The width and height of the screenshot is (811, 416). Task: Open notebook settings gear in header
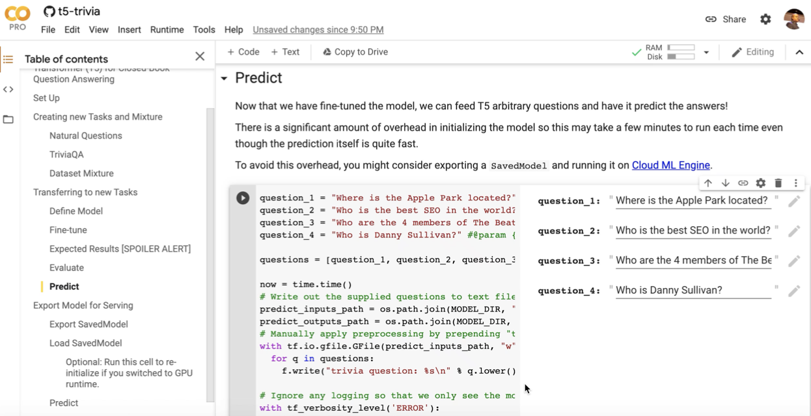(765, 19)
